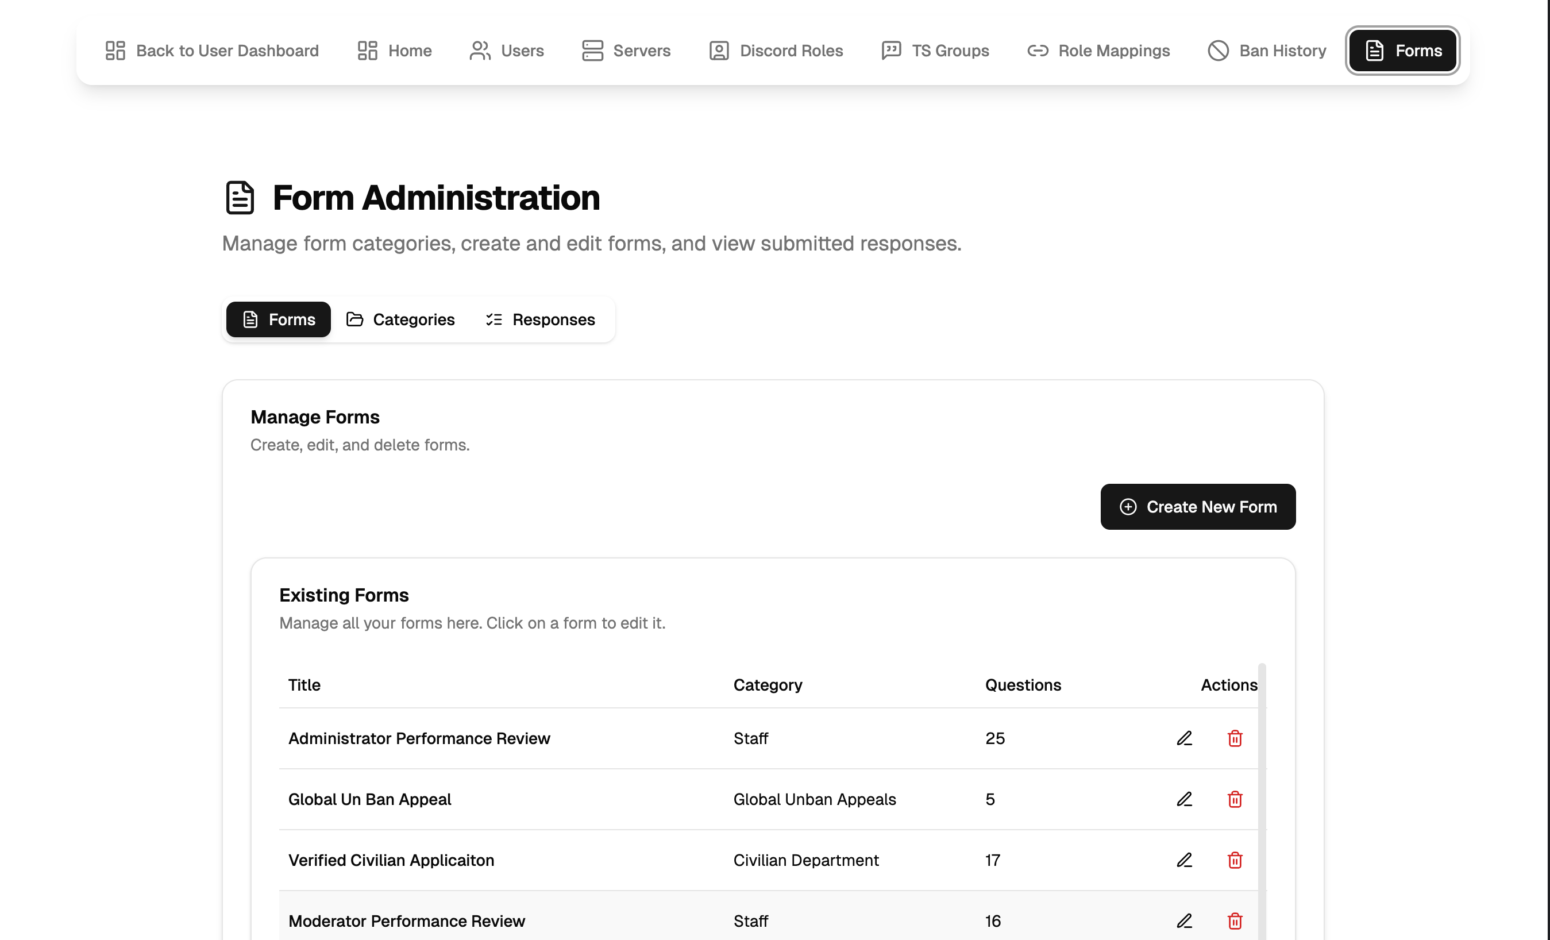View Ban History page
Screen dimensions: 1550x940
coord(1267,51)
